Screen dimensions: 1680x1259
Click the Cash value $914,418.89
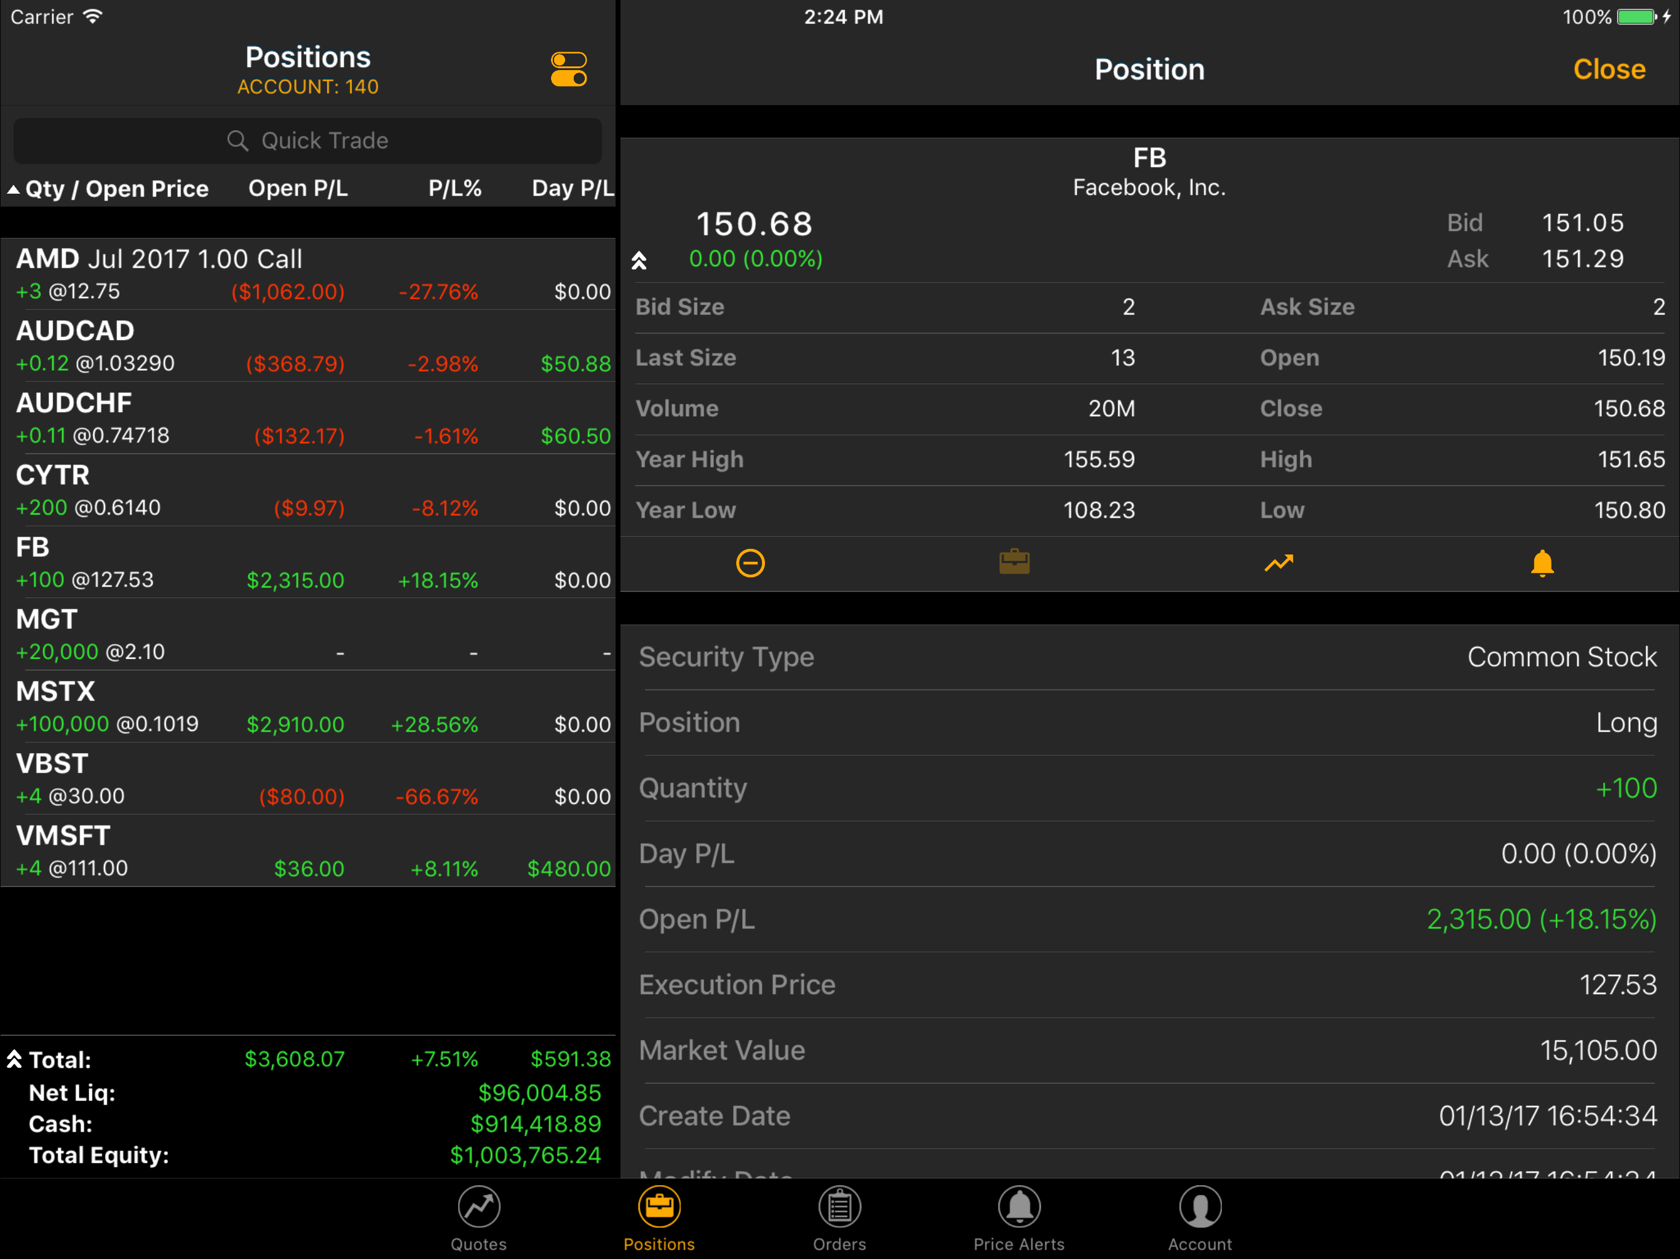coord(536,1124)
